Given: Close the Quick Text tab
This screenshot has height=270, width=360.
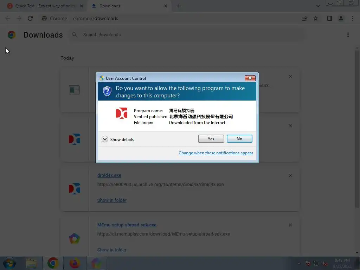Looking at the screenshot, I should (82, 6).
